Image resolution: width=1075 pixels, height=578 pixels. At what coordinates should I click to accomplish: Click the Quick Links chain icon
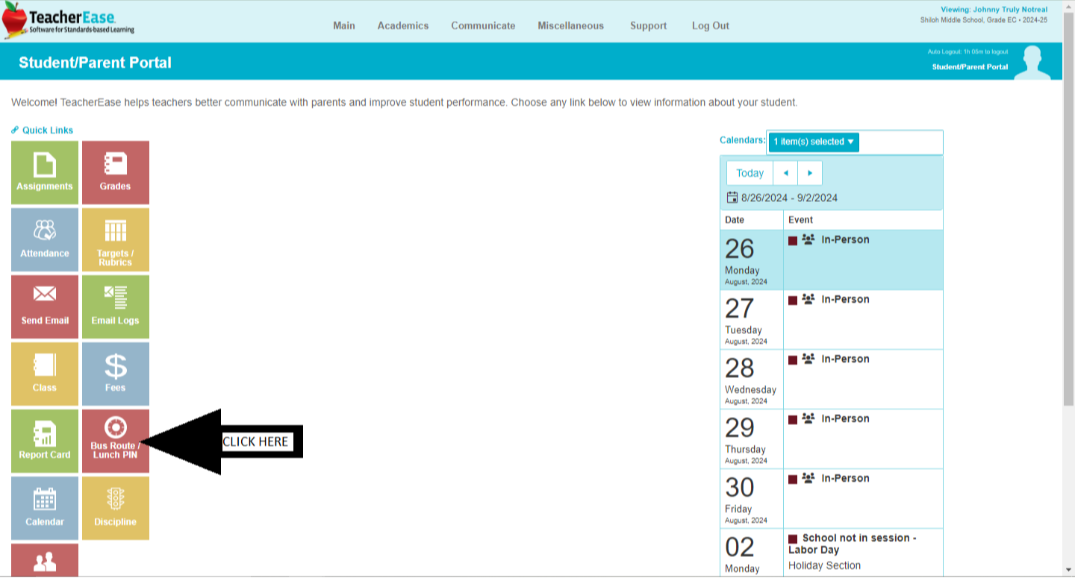click(x=15, y=130)
